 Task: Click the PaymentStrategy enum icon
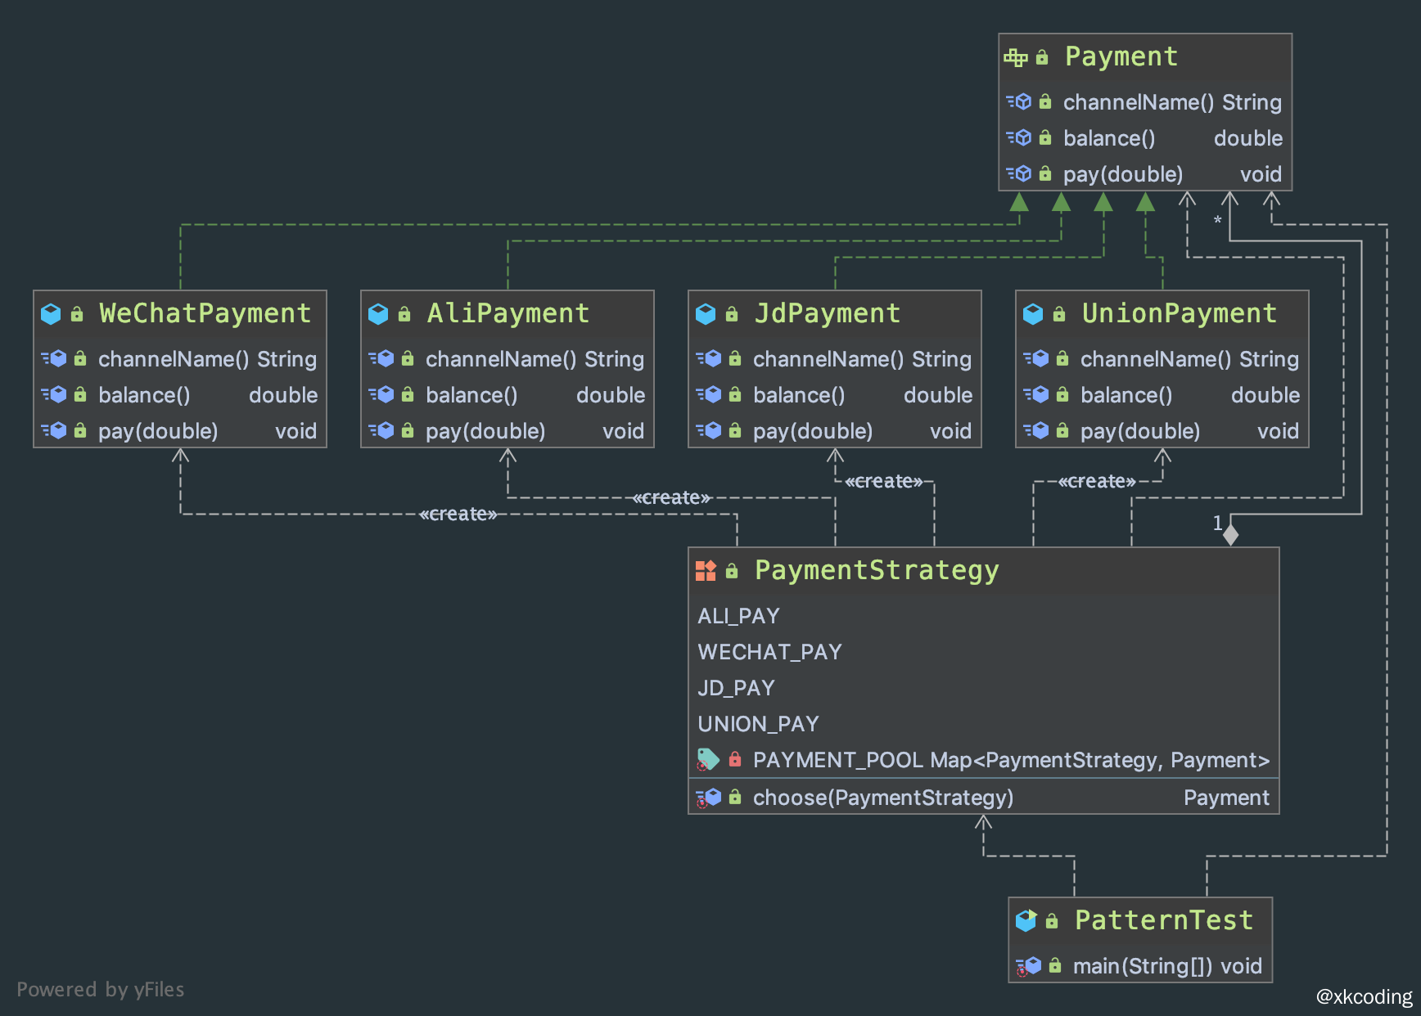tap(706, 571)
